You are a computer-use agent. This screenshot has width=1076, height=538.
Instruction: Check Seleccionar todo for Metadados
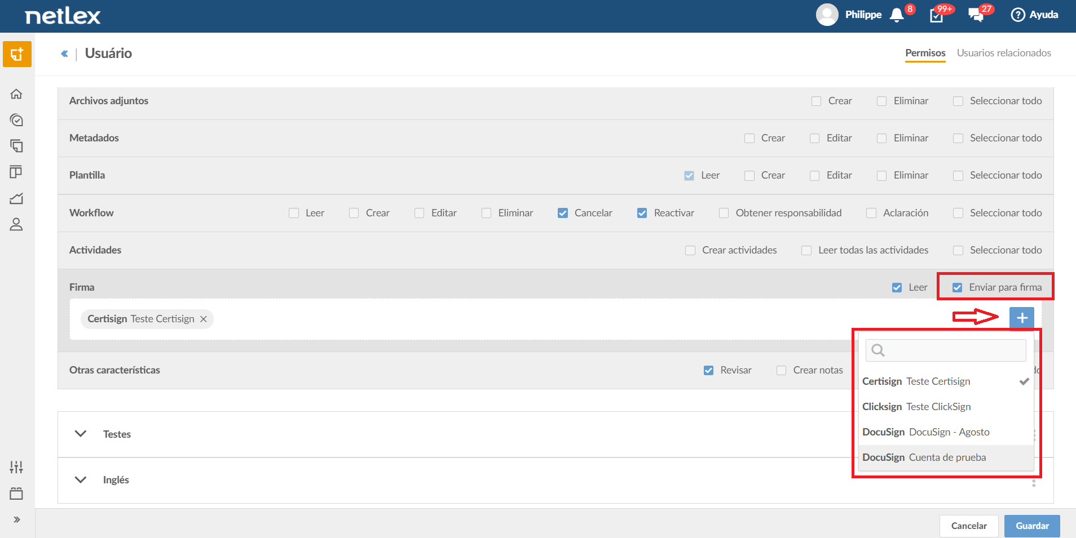pos(958,139)
